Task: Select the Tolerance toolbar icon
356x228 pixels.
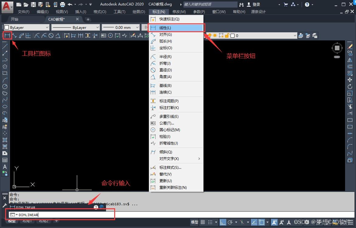Action: (104, 36)
